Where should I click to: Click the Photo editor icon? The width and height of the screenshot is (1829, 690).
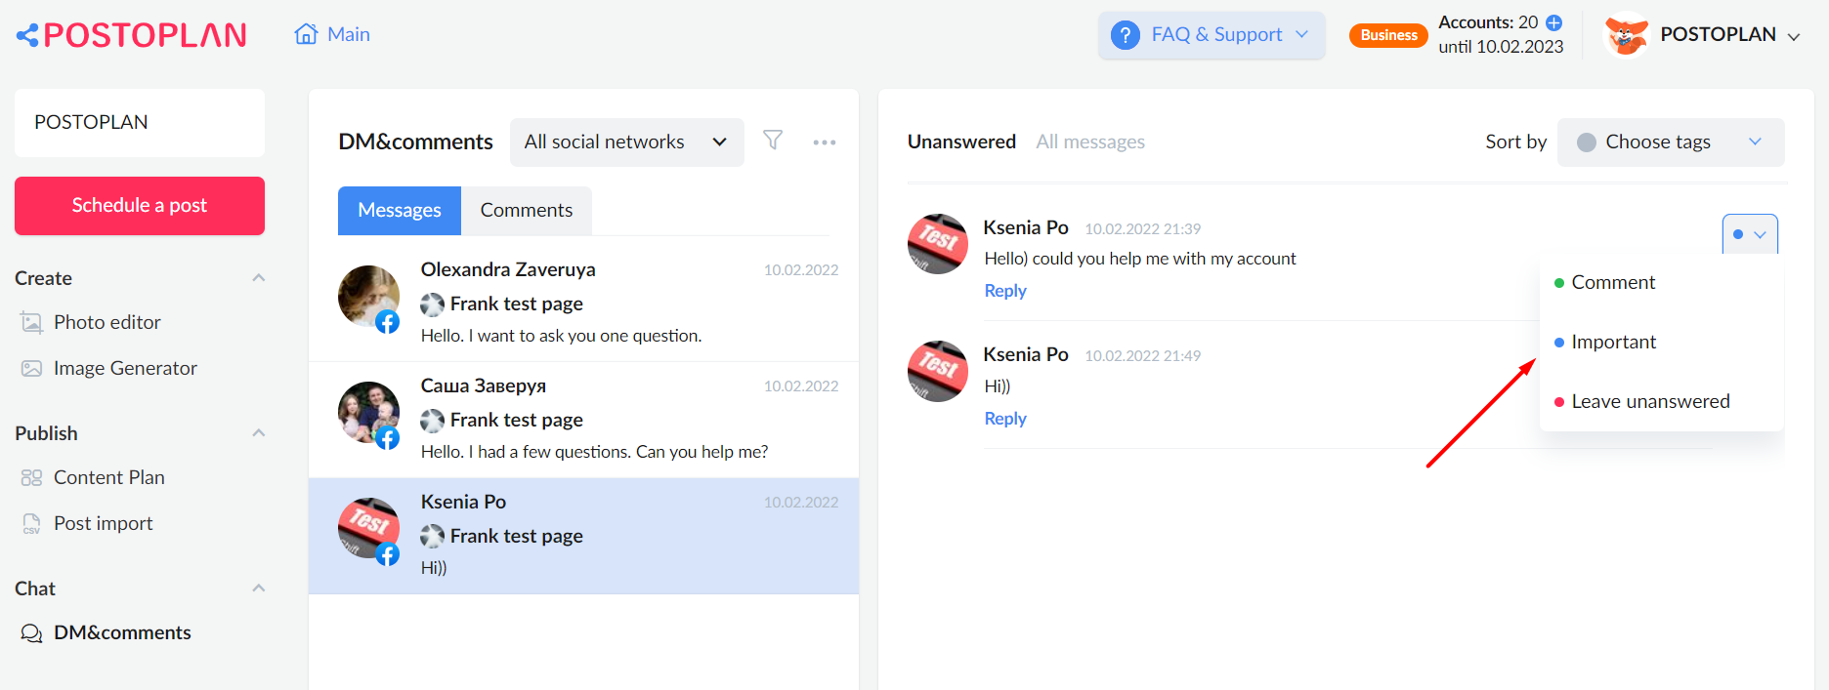(x=32, y=322)
